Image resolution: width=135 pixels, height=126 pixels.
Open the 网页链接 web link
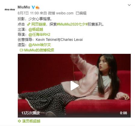(39, 24)
